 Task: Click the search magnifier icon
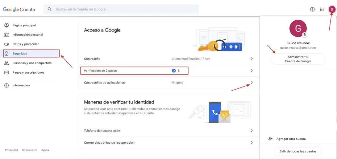coord(50,9)
